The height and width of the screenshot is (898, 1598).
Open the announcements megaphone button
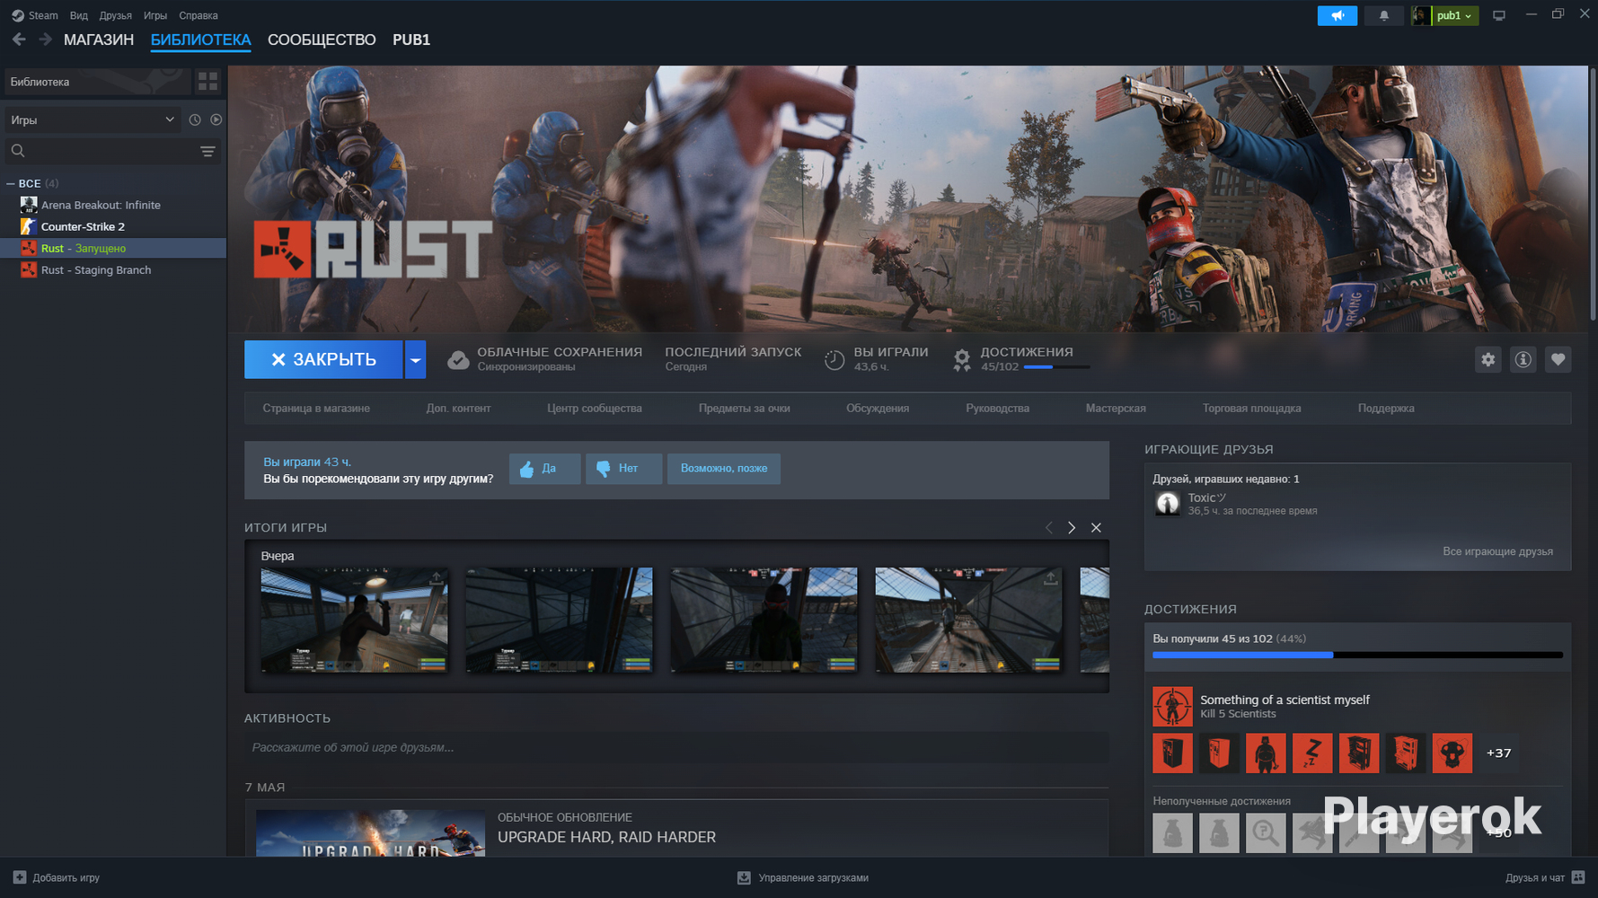1337,15
